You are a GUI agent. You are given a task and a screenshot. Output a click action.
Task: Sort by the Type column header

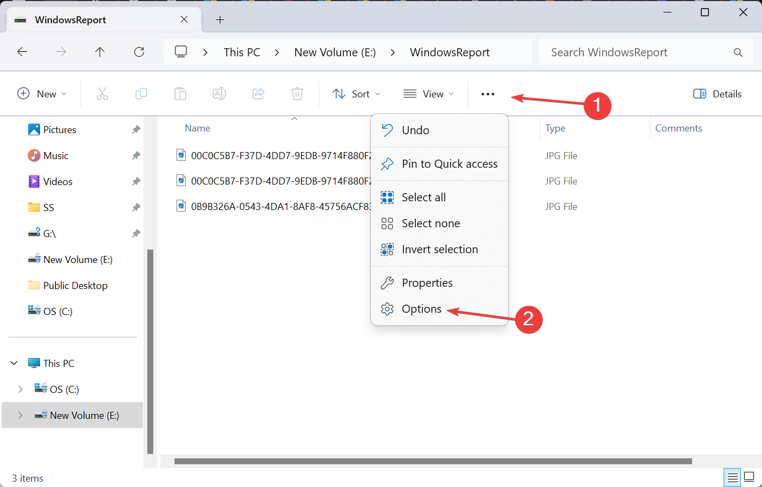(x=555, y=128)
